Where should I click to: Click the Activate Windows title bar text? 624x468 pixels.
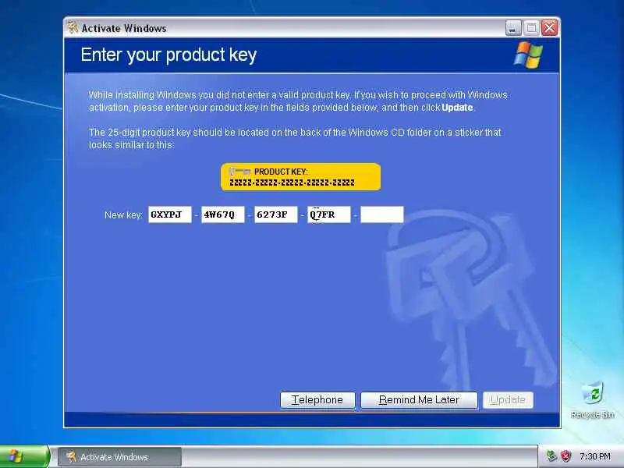124,28
